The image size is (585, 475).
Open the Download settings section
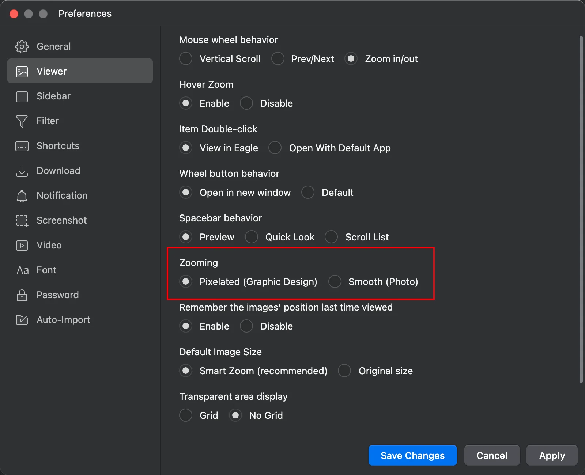coord(80,171)
